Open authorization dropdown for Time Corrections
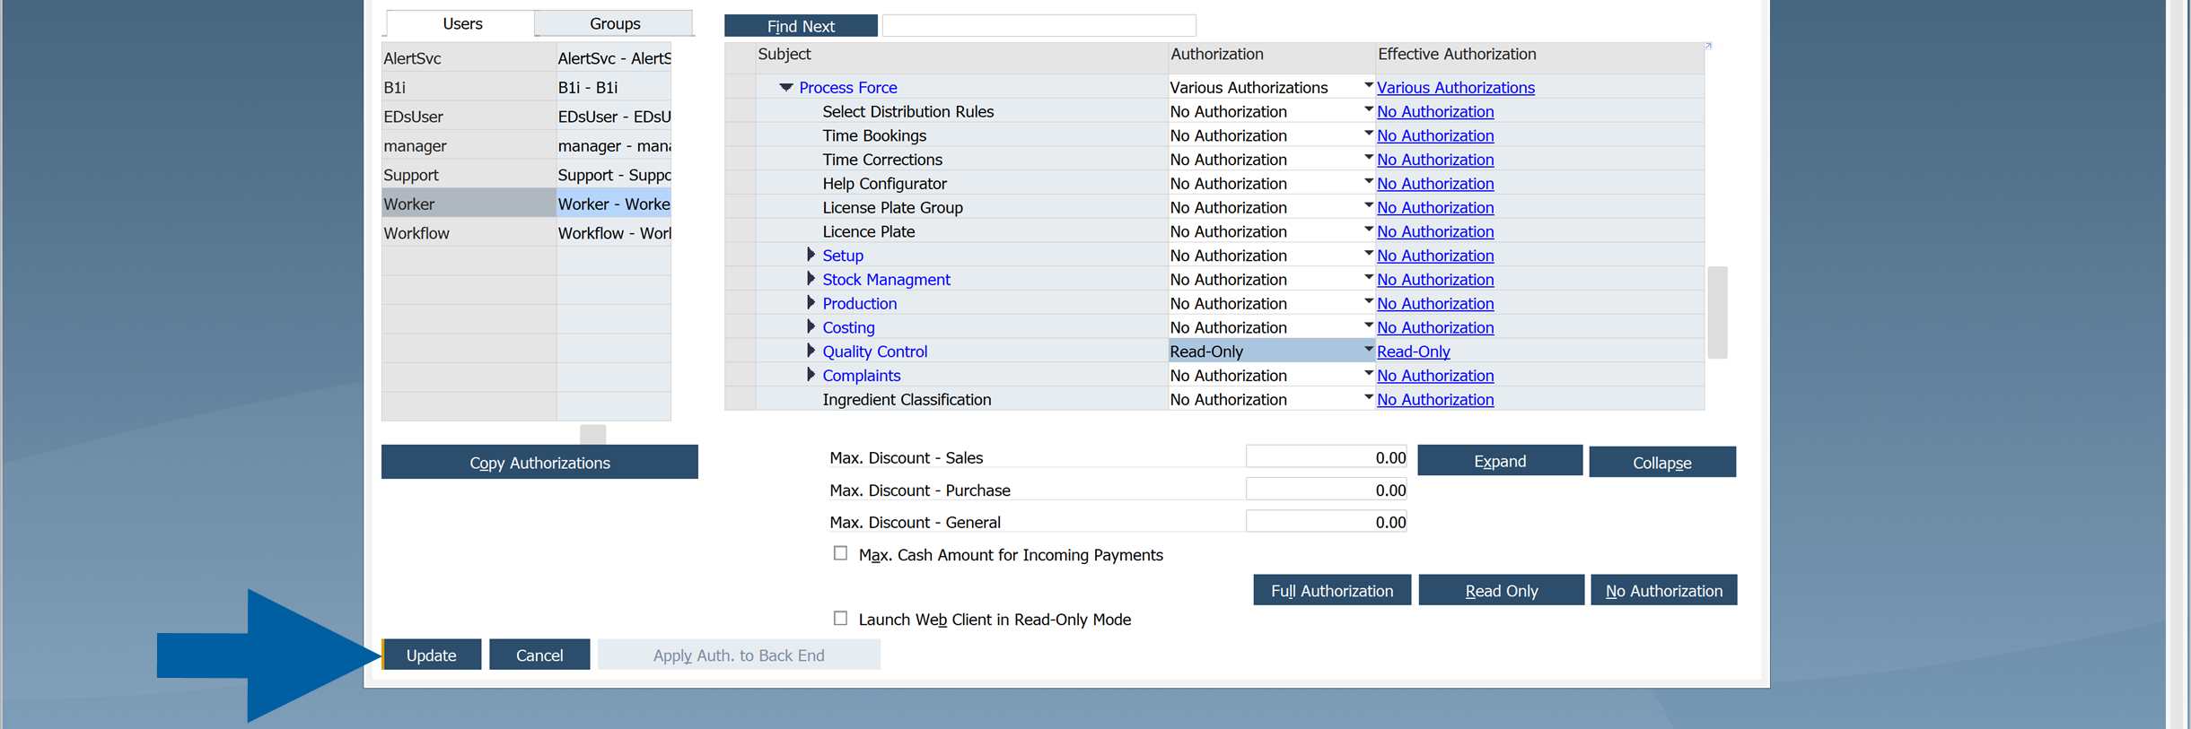This screenshot has height=729, width=2191. click(1368, 158)
